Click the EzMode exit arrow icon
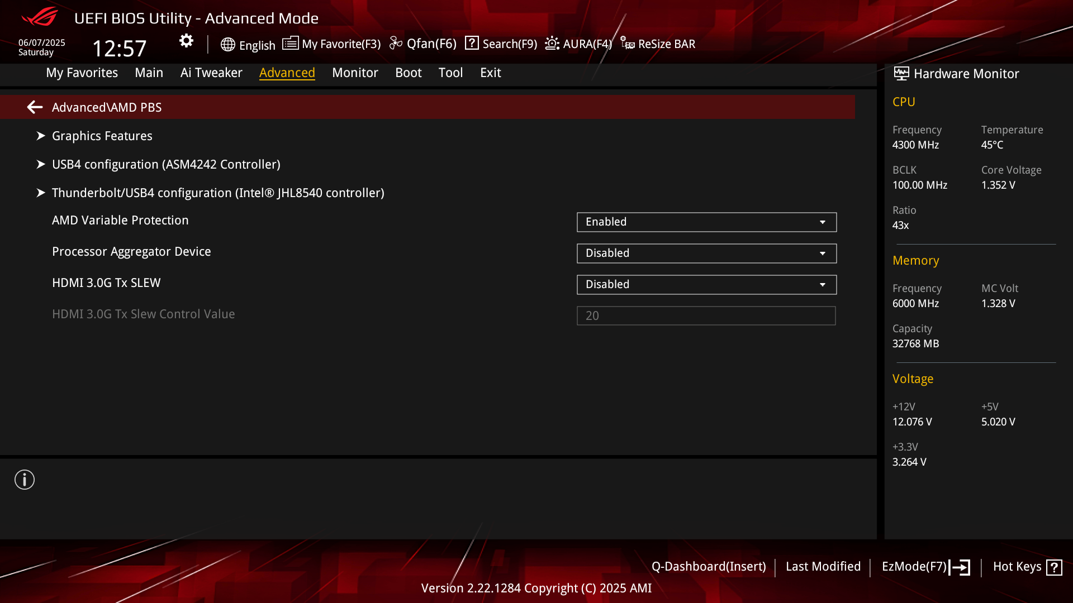The image size is (1073, 603). point(960,567)
